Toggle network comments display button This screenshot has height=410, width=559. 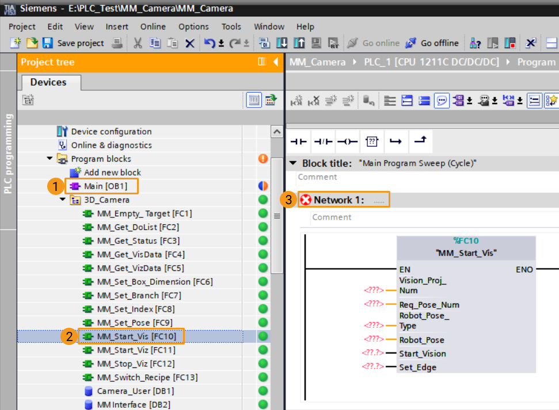coord(442,101)
